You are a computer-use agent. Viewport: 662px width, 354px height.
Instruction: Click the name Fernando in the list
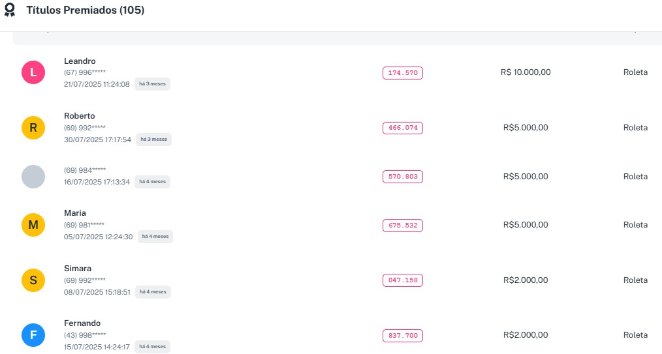tap(82, 323)
